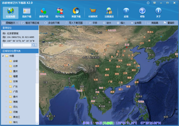This screenshot has height=126, width=179.
Task: Open the 用户论坛 user forum
Action: click(x=60, y=13)
